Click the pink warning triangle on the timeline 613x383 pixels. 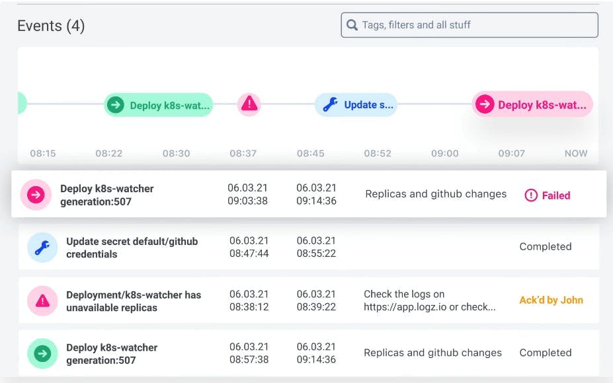[249, 104]
